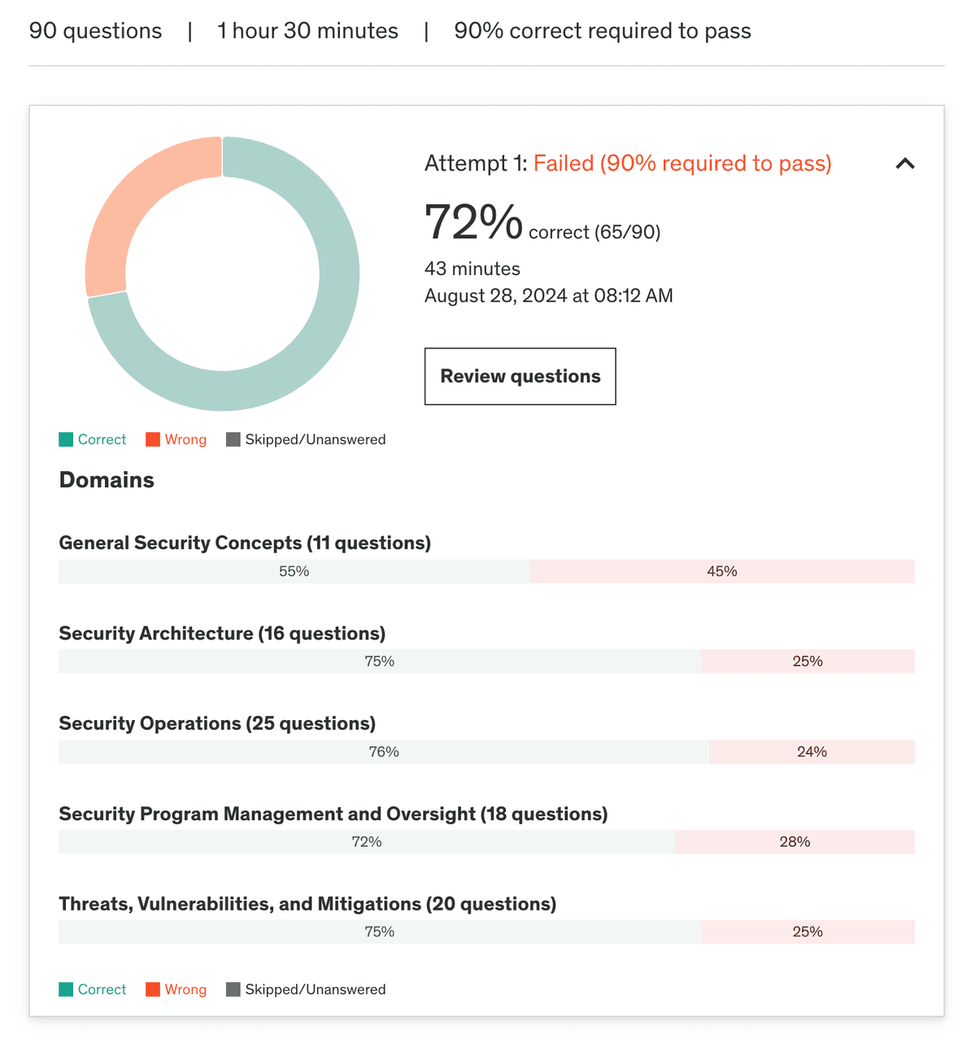Click the 45% wrong bar for General Security Concepts
976x1048 pixels.
click(x=721, y=572)
